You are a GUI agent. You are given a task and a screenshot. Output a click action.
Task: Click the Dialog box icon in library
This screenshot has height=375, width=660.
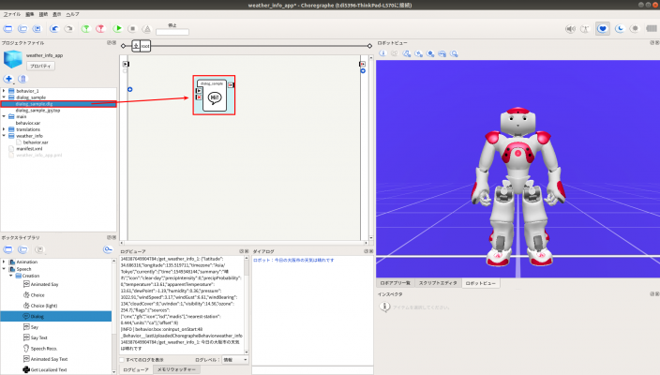24,317
